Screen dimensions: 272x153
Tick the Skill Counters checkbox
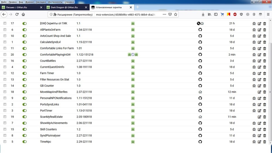[x=5, y=129]
